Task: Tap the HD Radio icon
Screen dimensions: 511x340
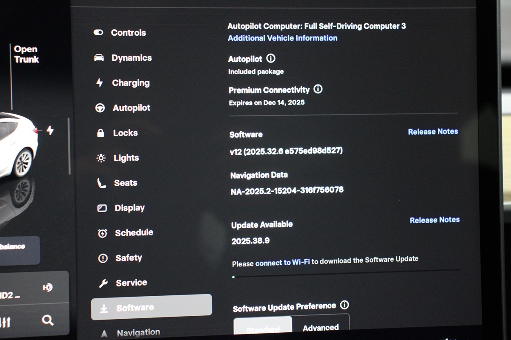Action: click(x=47, y=288)
